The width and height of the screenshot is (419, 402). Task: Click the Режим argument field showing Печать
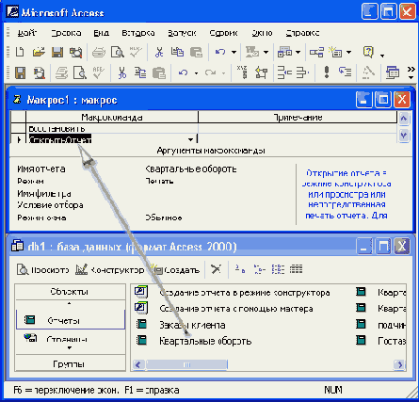point(159,181)
